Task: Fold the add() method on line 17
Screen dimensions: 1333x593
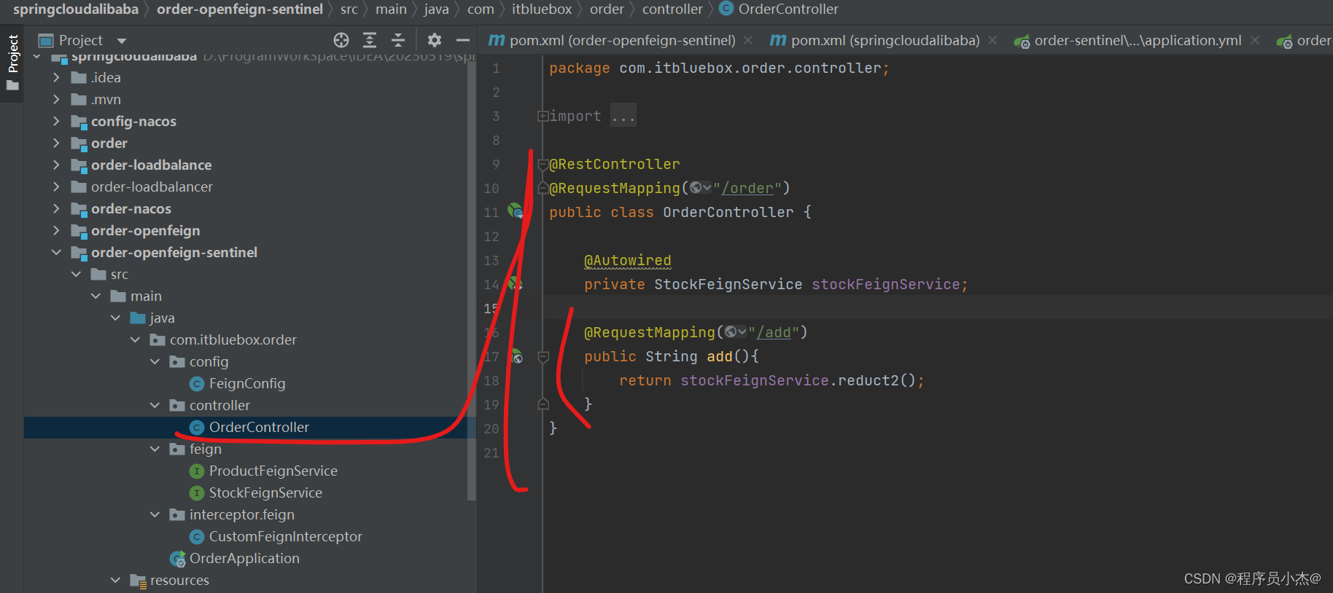Action: [x=543, y=357]
